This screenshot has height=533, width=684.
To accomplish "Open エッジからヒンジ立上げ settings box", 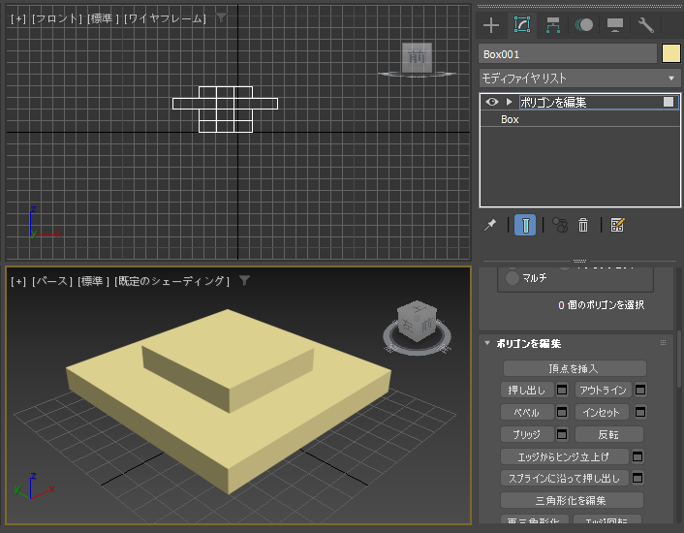I will coord(637,456).
